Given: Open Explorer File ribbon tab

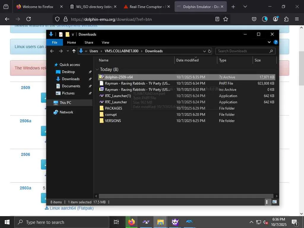Looking at the screenshot, I should point(55,42).
